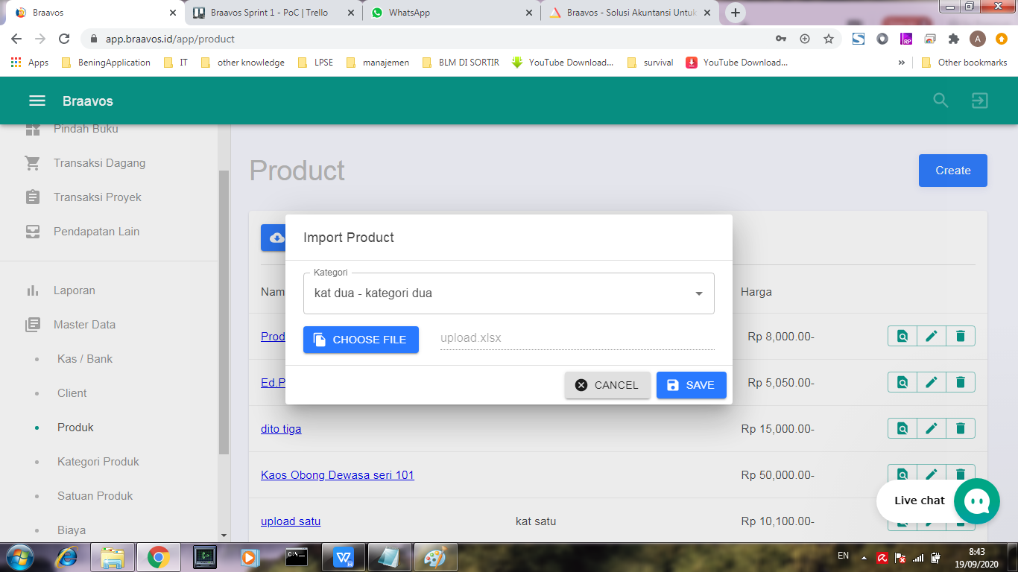Click the search icon in header
The image size is (1018, 572).
point(940,101)
